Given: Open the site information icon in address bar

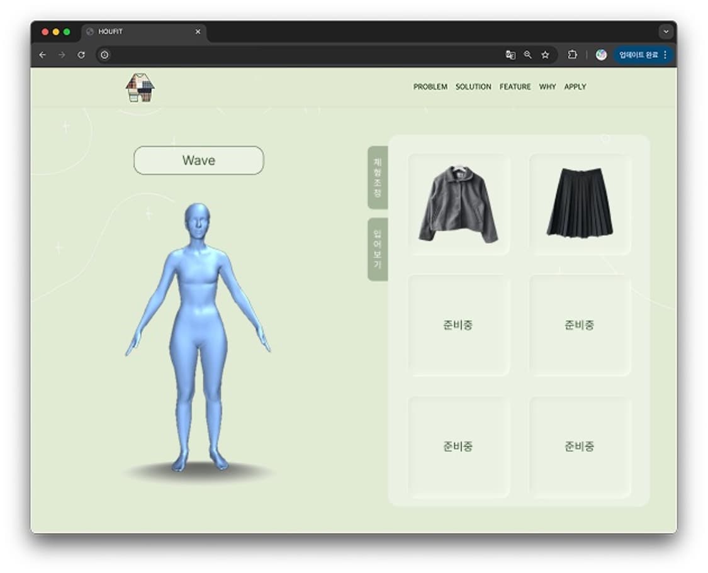Looking at the screenshot, I should 104,55.
